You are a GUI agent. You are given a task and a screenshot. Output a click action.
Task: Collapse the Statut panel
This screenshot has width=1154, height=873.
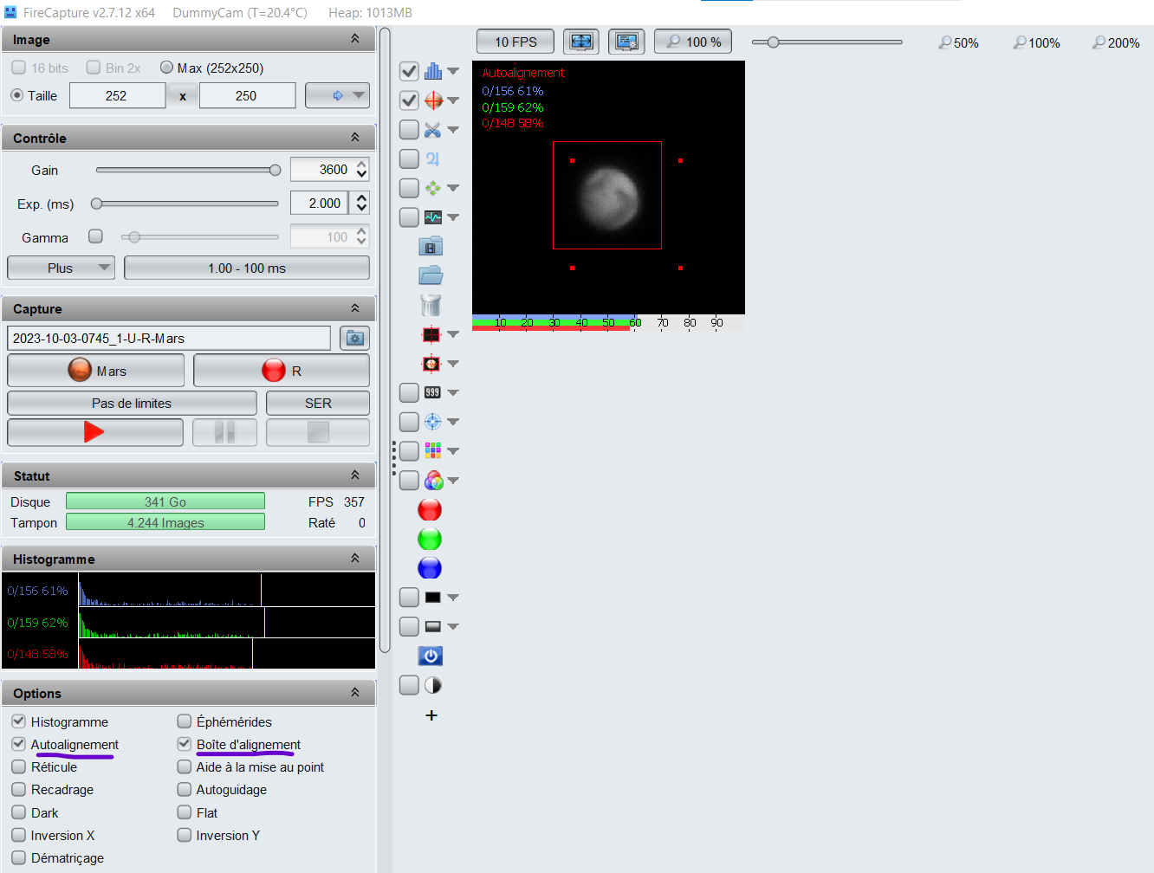point(355,475)
